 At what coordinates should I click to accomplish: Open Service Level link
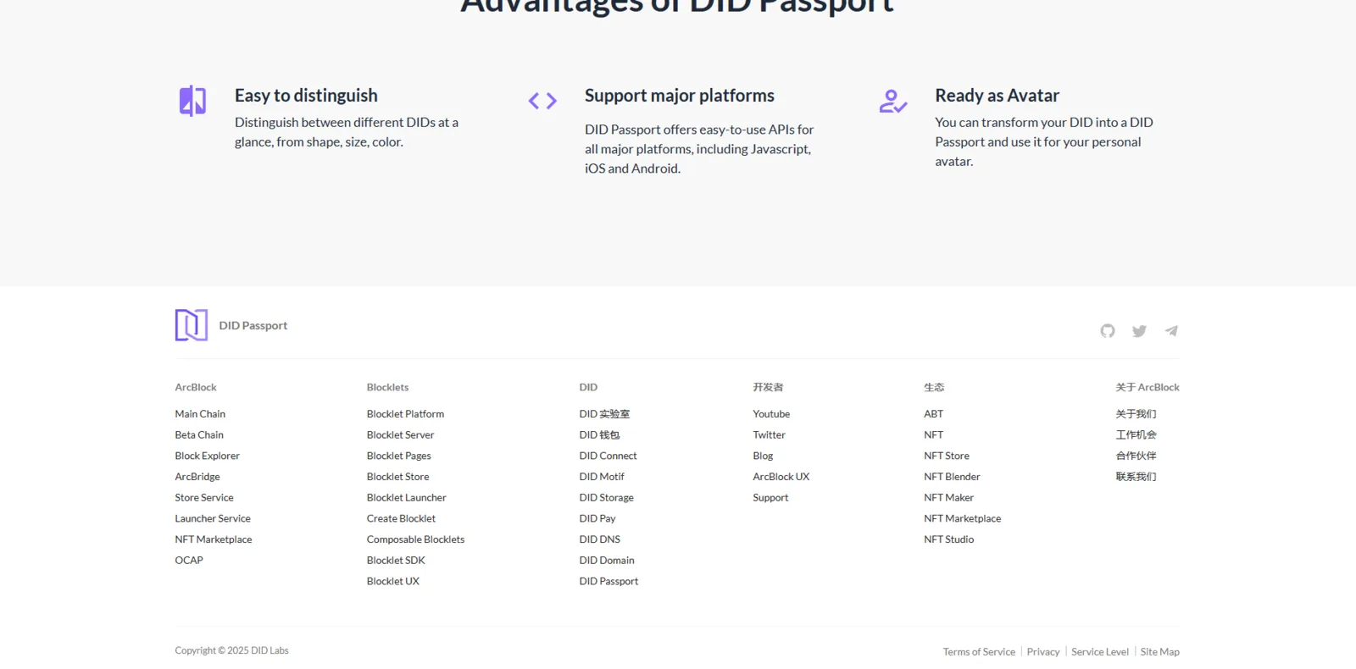(1100, 652)
